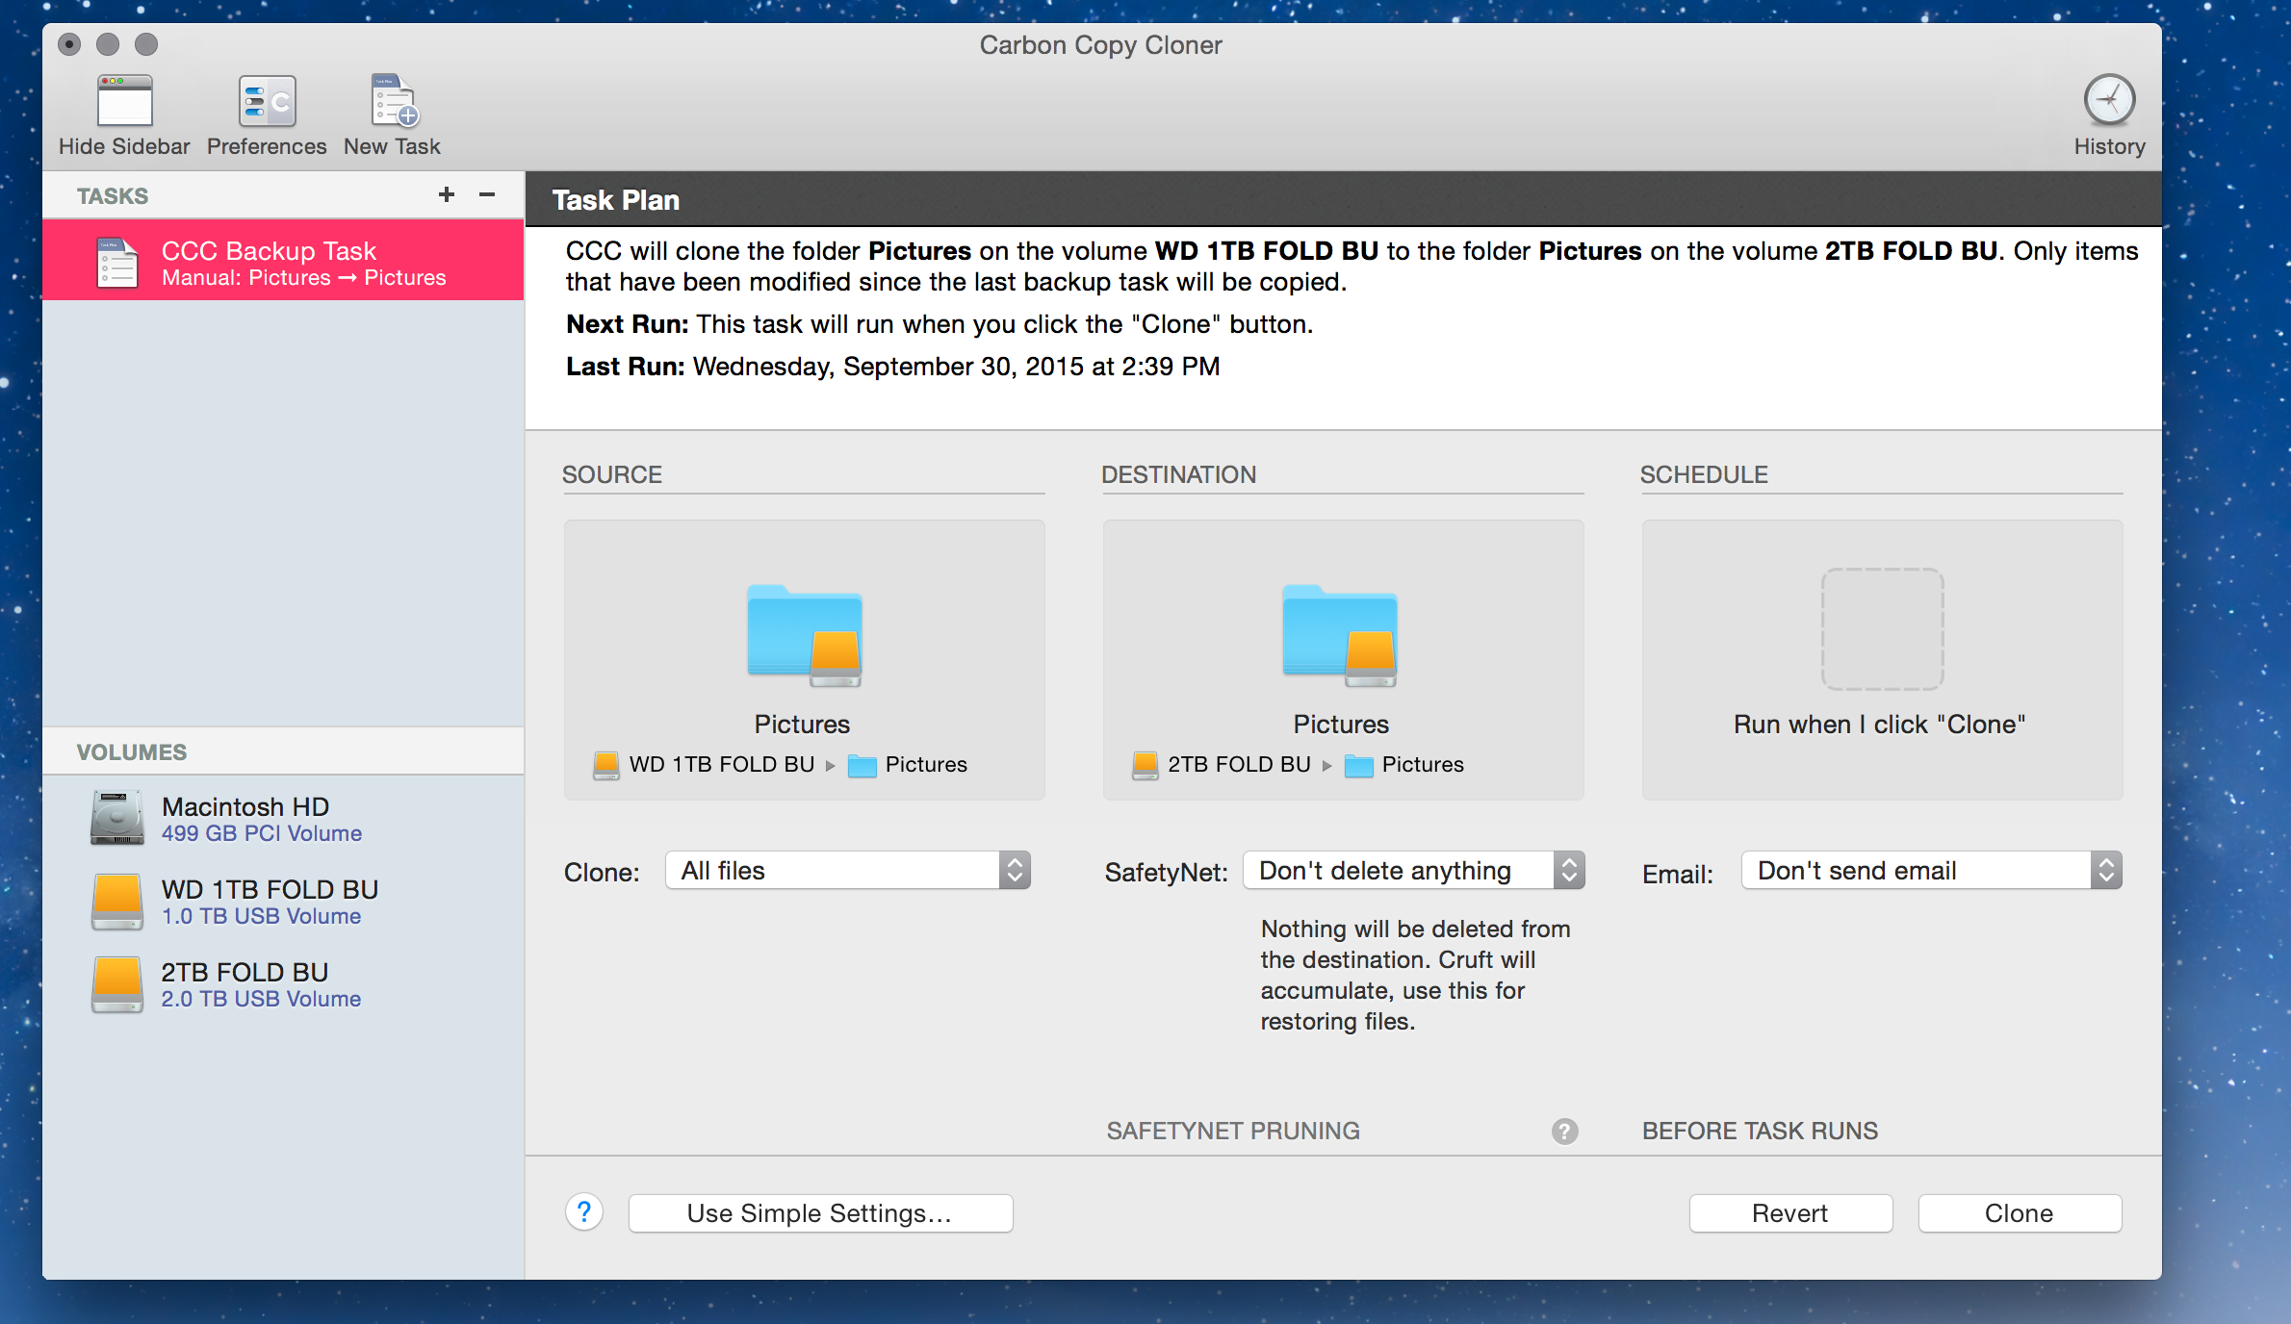Click the DESTINATION section label
Viewport: 2291px width, 1324px height.
coord(1178,474)
